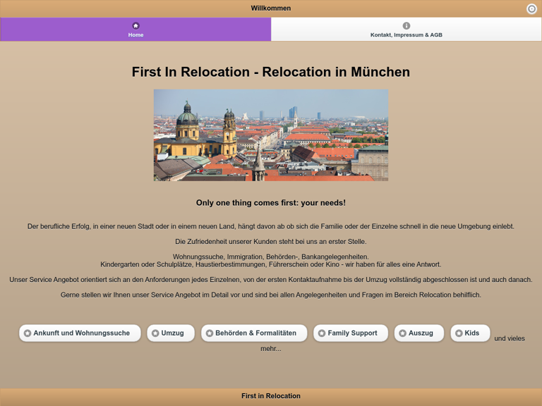The image size is (542, 406).
Task: Click the sentence Die Zufriedenheit unserer Kunden steht
Action: (271, 242)
